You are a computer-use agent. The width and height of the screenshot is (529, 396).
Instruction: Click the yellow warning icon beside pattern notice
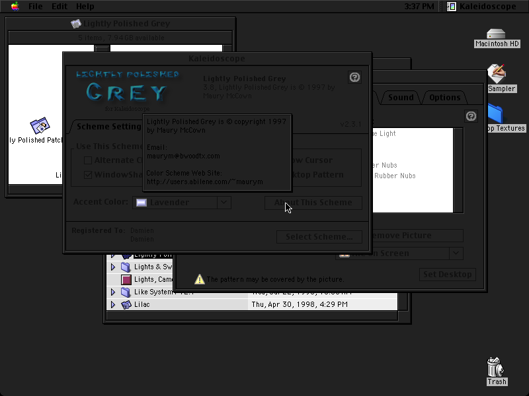tap(200, 279)
